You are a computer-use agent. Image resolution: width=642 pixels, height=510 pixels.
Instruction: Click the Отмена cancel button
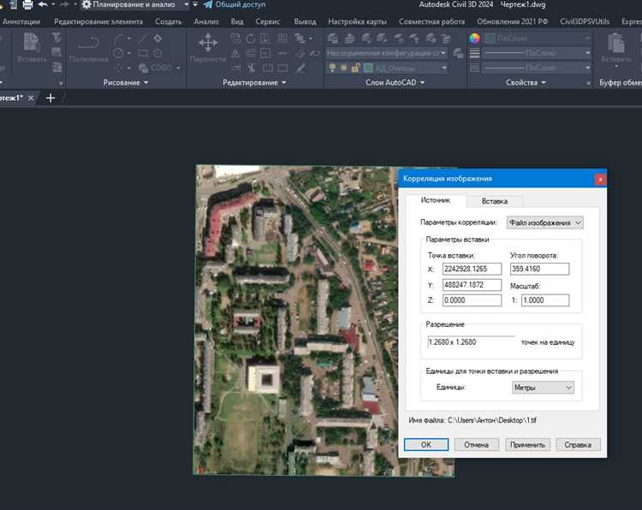tap(477, 445)
